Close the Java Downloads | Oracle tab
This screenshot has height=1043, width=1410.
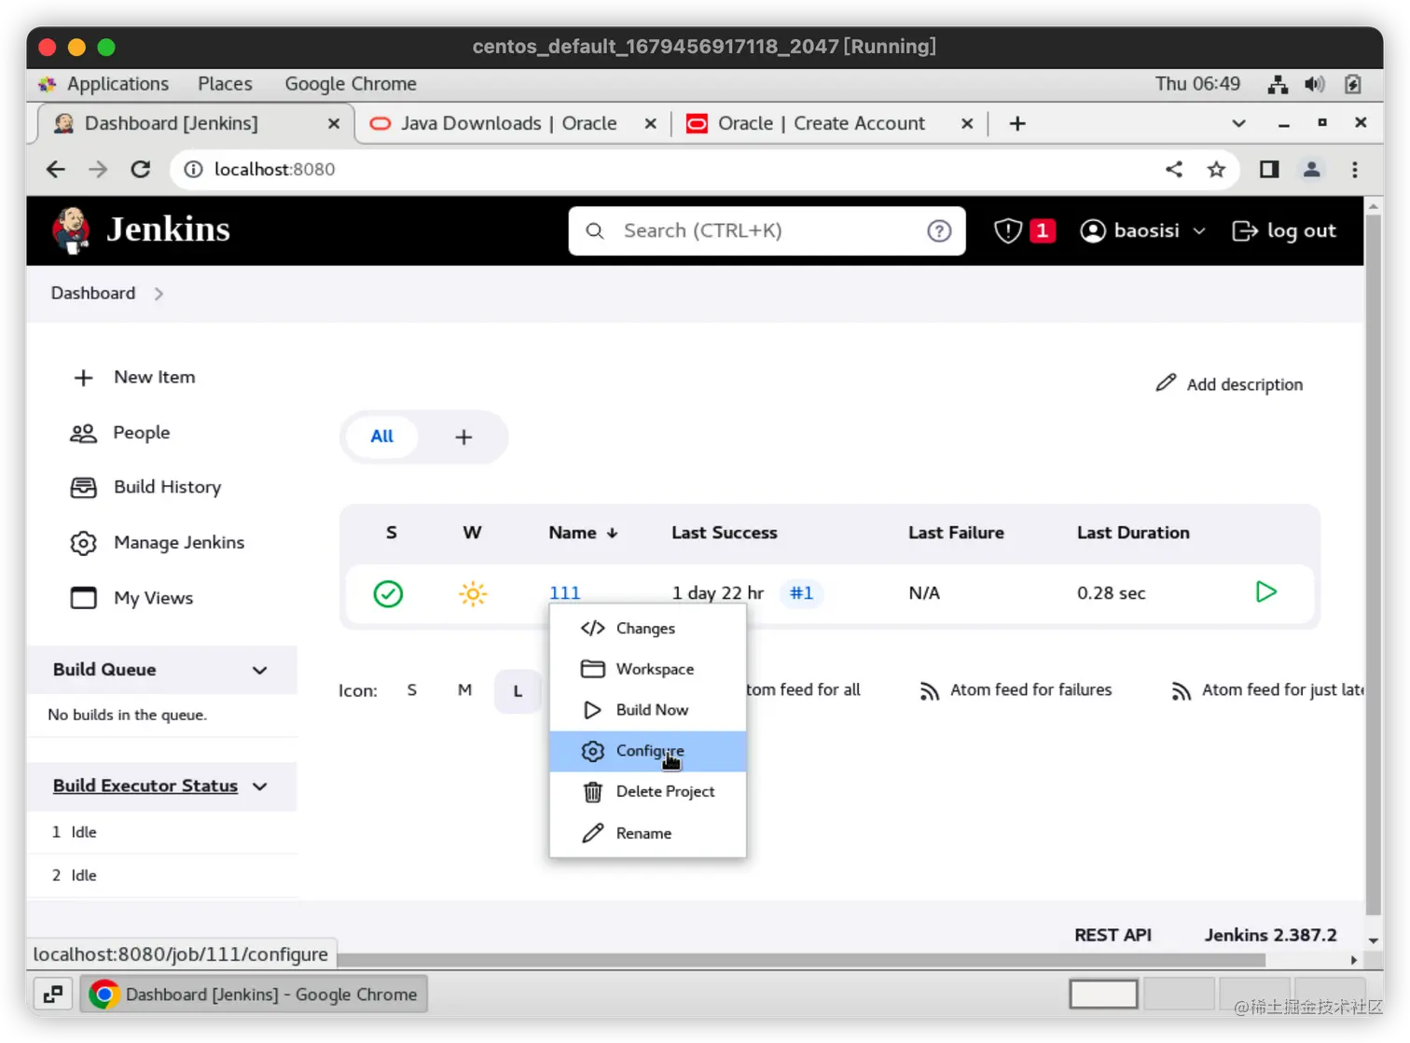(x=650, y=123)
